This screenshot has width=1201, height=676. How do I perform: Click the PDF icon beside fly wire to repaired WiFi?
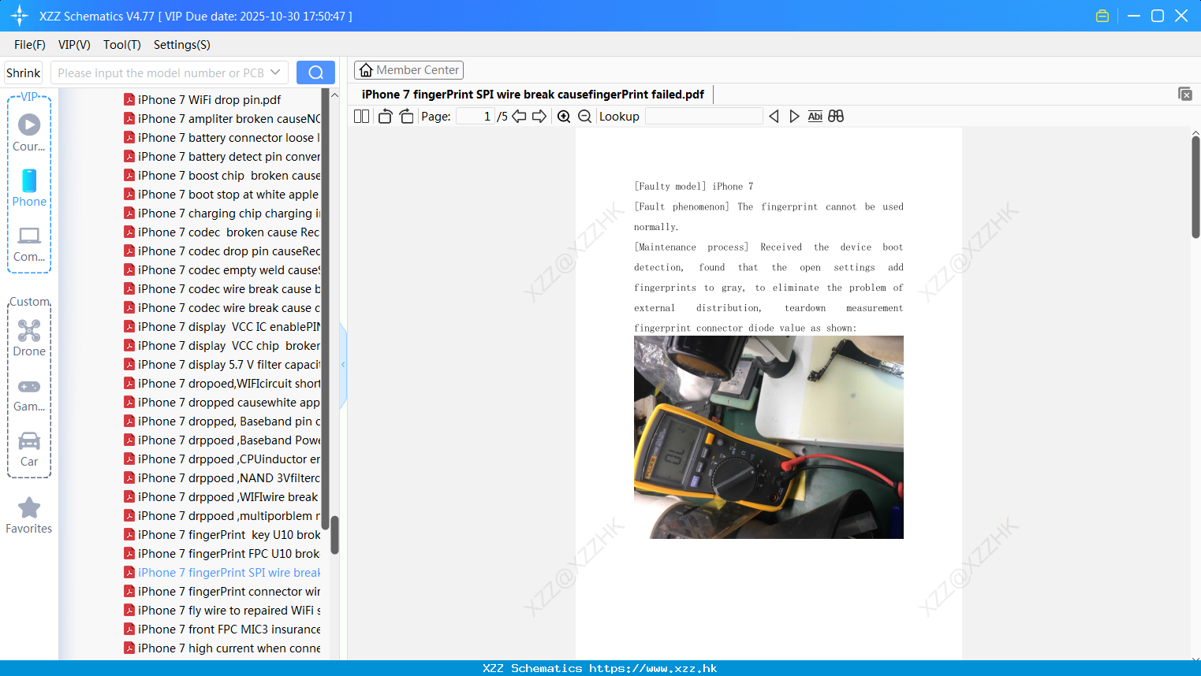click(129, 610)
